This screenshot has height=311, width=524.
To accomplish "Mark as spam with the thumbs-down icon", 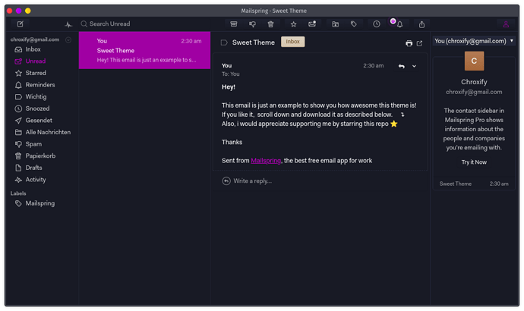I will pyautogui.click(x=252, y=24).
